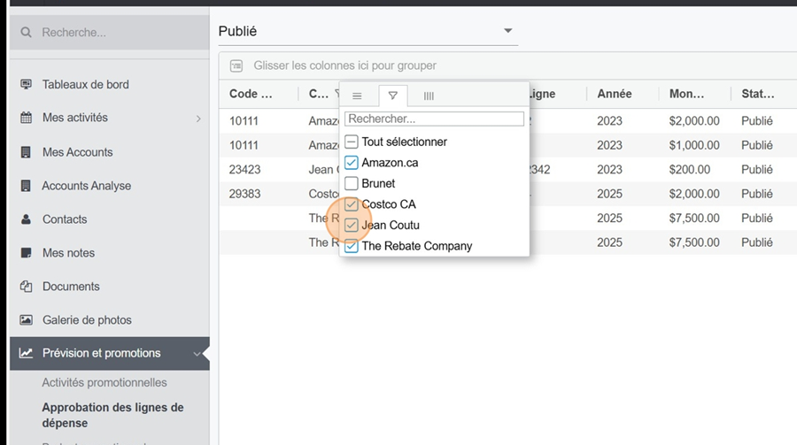The image size is (797, 445).
Task: Uncheck The Rebate Company filter checkbox
Action: tap(352, 246)
